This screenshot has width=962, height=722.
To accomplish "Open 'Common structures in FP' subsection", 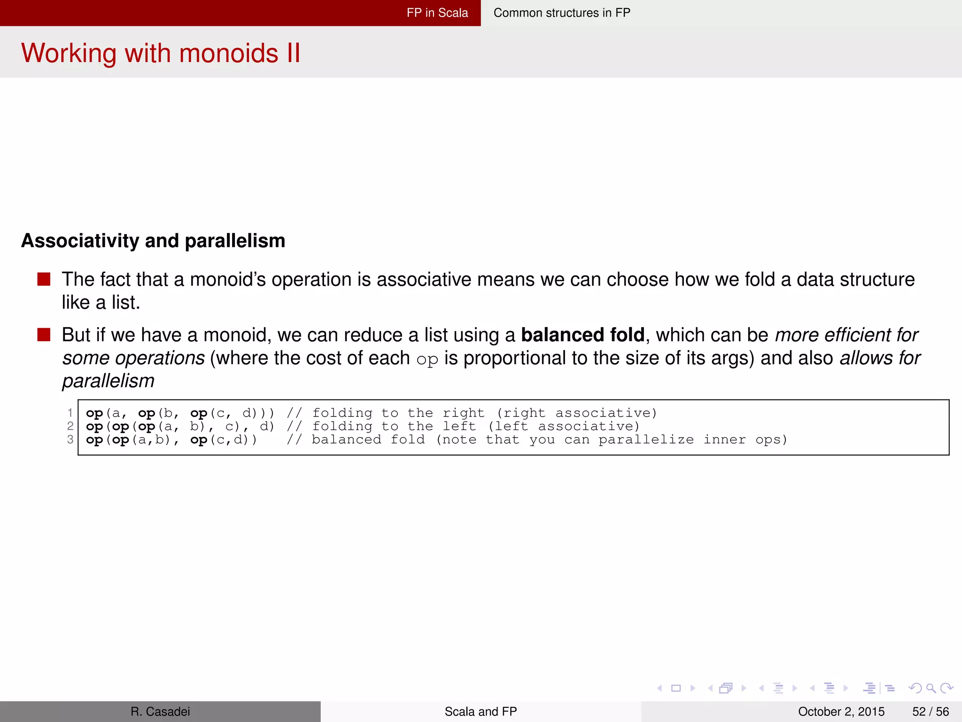I will tap(562, 13).
